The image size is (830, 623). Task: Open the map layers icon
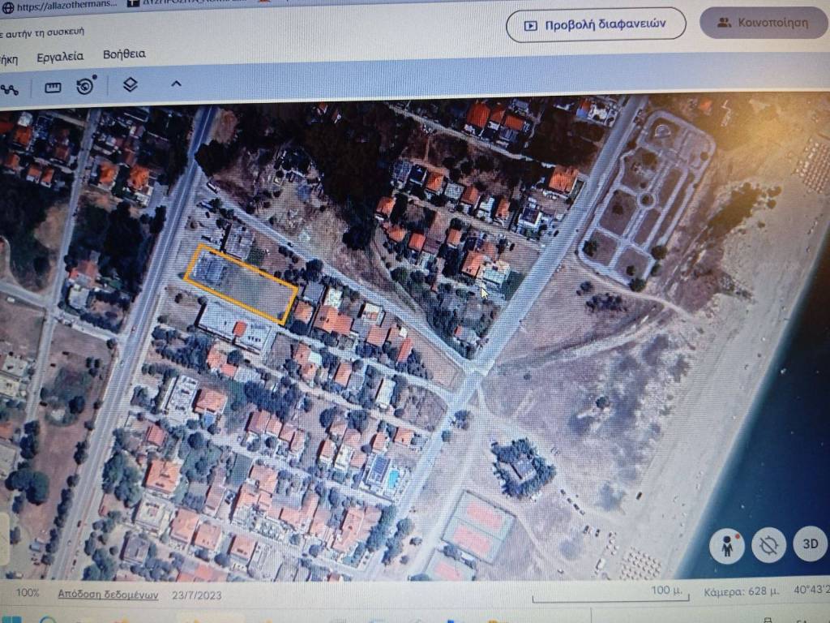tap(130, 84)
